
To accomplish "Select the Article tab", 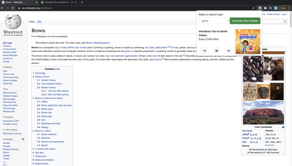I will tap(32, 22).
